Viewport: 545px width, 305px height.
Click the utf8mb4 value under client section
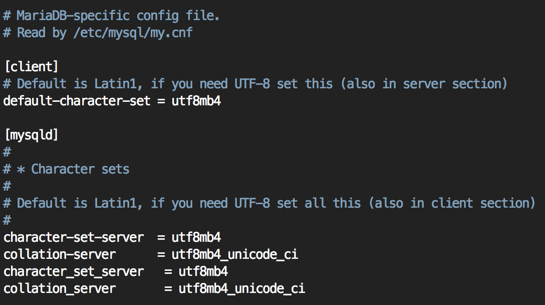(196, 101)
